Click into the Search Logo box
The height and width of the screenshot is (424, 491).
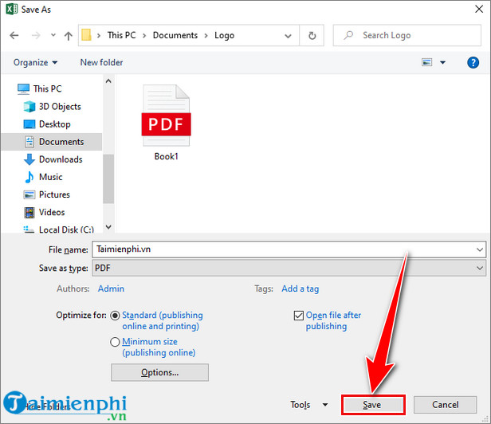click(x=407, y=35)
